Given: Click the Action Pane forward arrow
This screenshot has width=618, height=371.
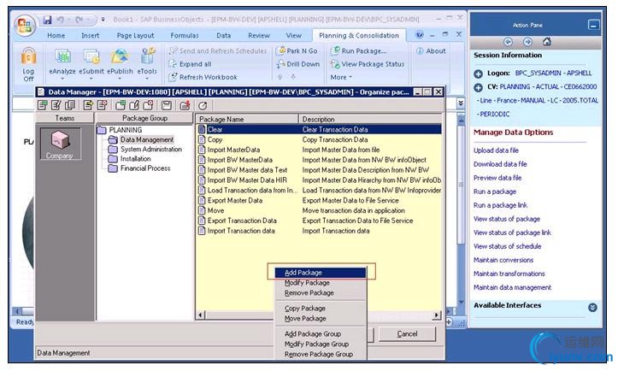Looking at the screenshot, I should [x=527, y=42].
